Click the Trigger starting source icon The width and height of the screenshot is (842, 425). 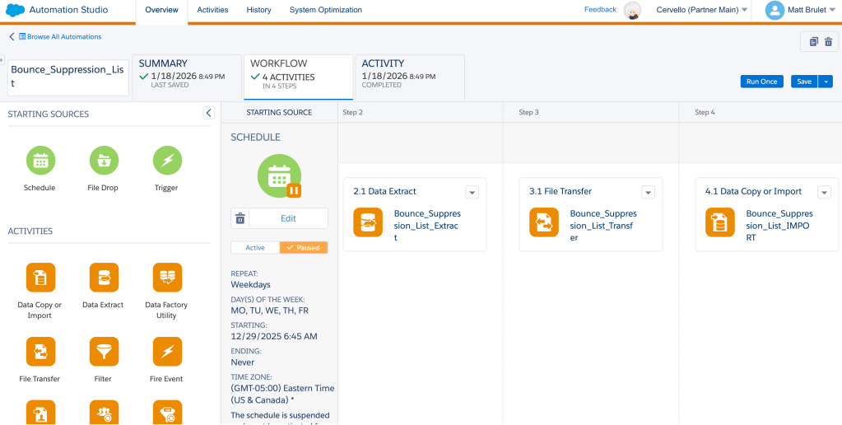(167, 161)
